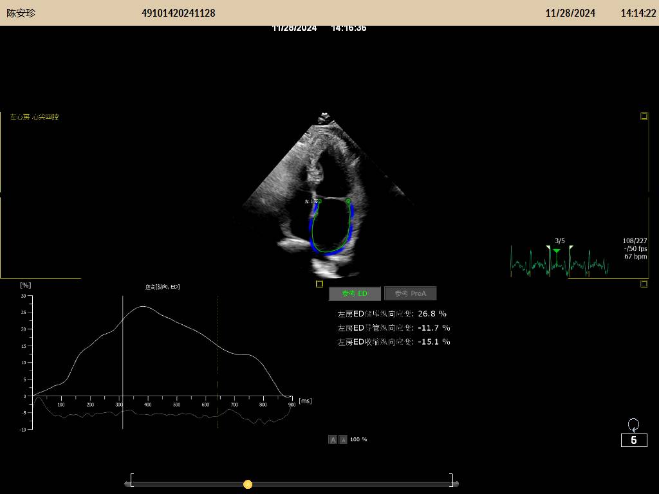
Task: Click the yellow playback slider handle
Action: click(248, 484)
